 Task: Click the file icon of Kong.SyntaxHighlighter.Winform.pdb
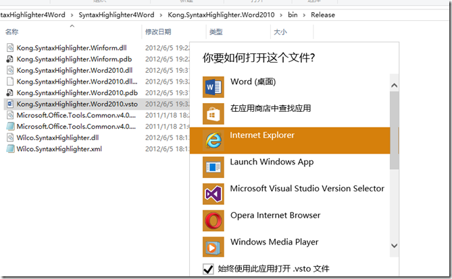(10, 59)
